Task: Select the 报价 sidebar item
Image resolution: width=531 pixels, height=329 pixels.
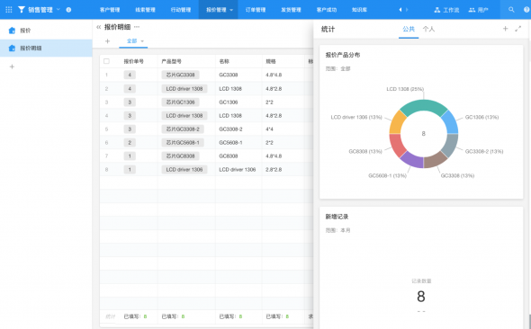Action: click(x=46, y=31)
